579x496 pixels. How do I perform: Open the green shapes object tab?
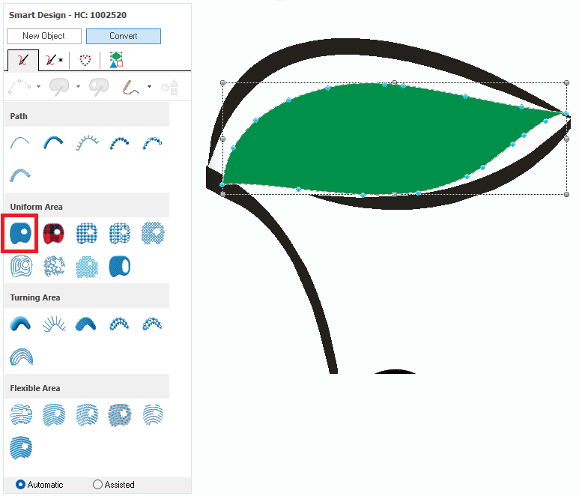coord(116,60)
